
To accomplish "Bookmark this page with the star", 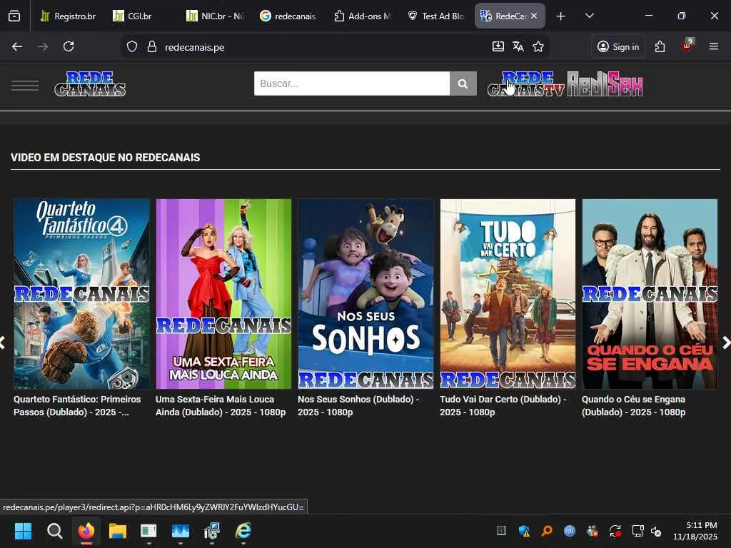I will (538, 46).
